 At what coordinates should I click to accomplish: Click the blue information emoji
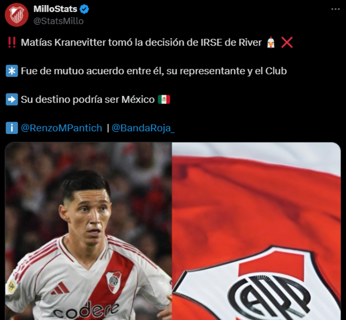point(12,128)
